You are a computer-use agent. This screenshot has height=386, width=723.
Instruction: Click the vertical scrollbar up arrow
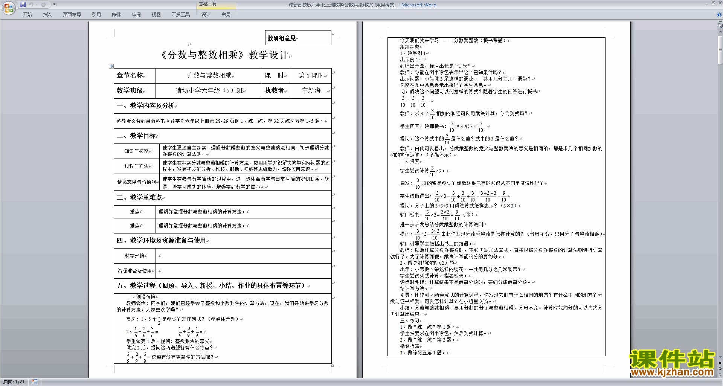720,32
